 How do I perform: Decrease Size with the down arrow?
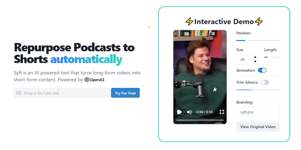pos(255,62)
